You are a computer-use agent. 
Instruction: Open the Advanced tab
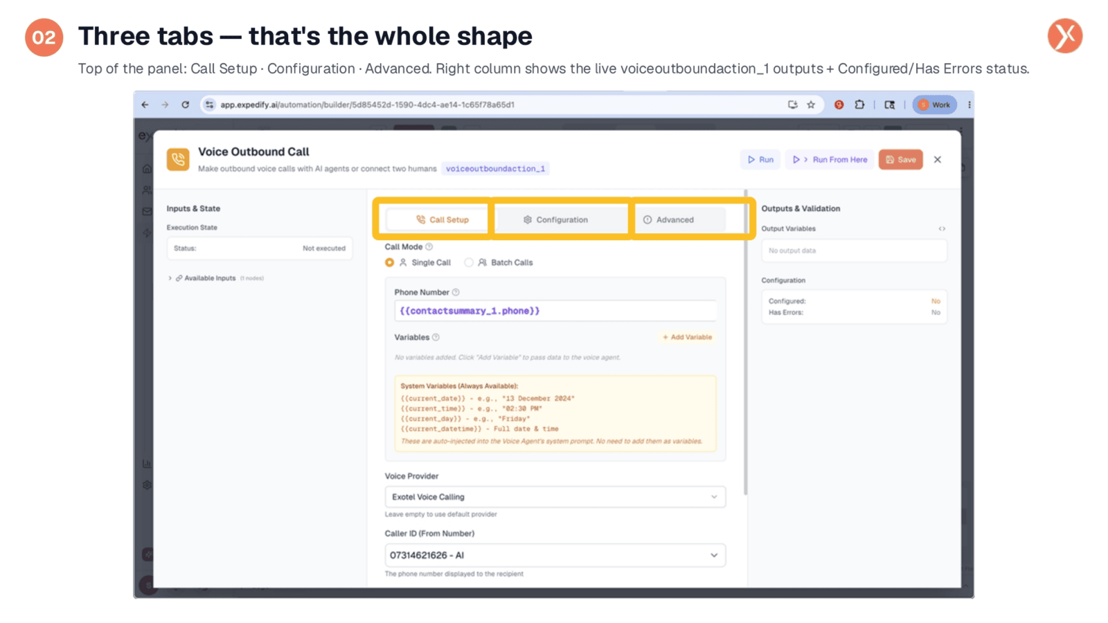(668, 219)
